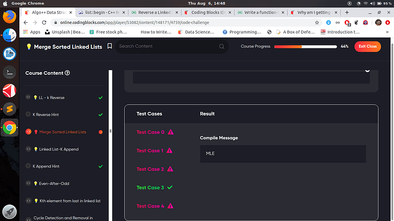The image size is (394, 221).
Task: Open Unsplash bookmark
Action: click(65, 32)
